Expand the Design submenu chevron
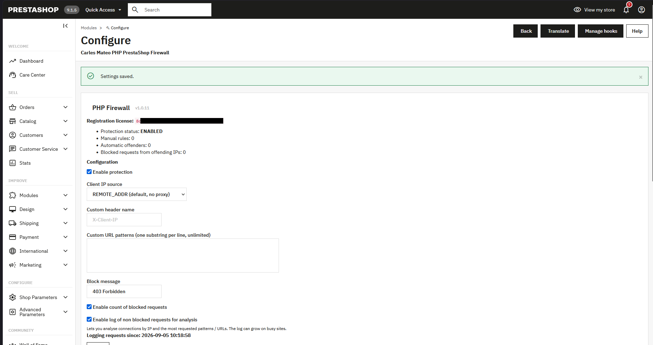This screenshot has height=345, width=653. (65, 209)
